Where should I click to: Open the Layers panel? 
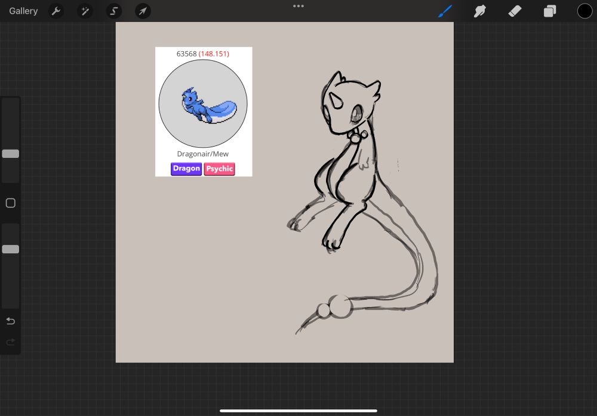tap(550, 11)
